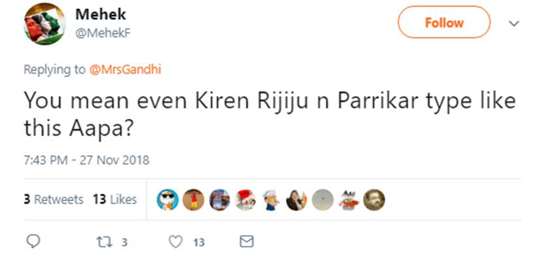Retweet this tweet using the retweet icon
Viewport: 556px width, 273px height.
pyautogui.click(x=105, y=242)
